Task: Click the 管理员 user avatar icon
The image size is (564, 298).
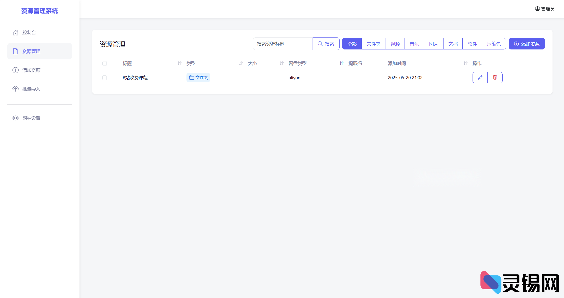Action: tap(537, 9)
